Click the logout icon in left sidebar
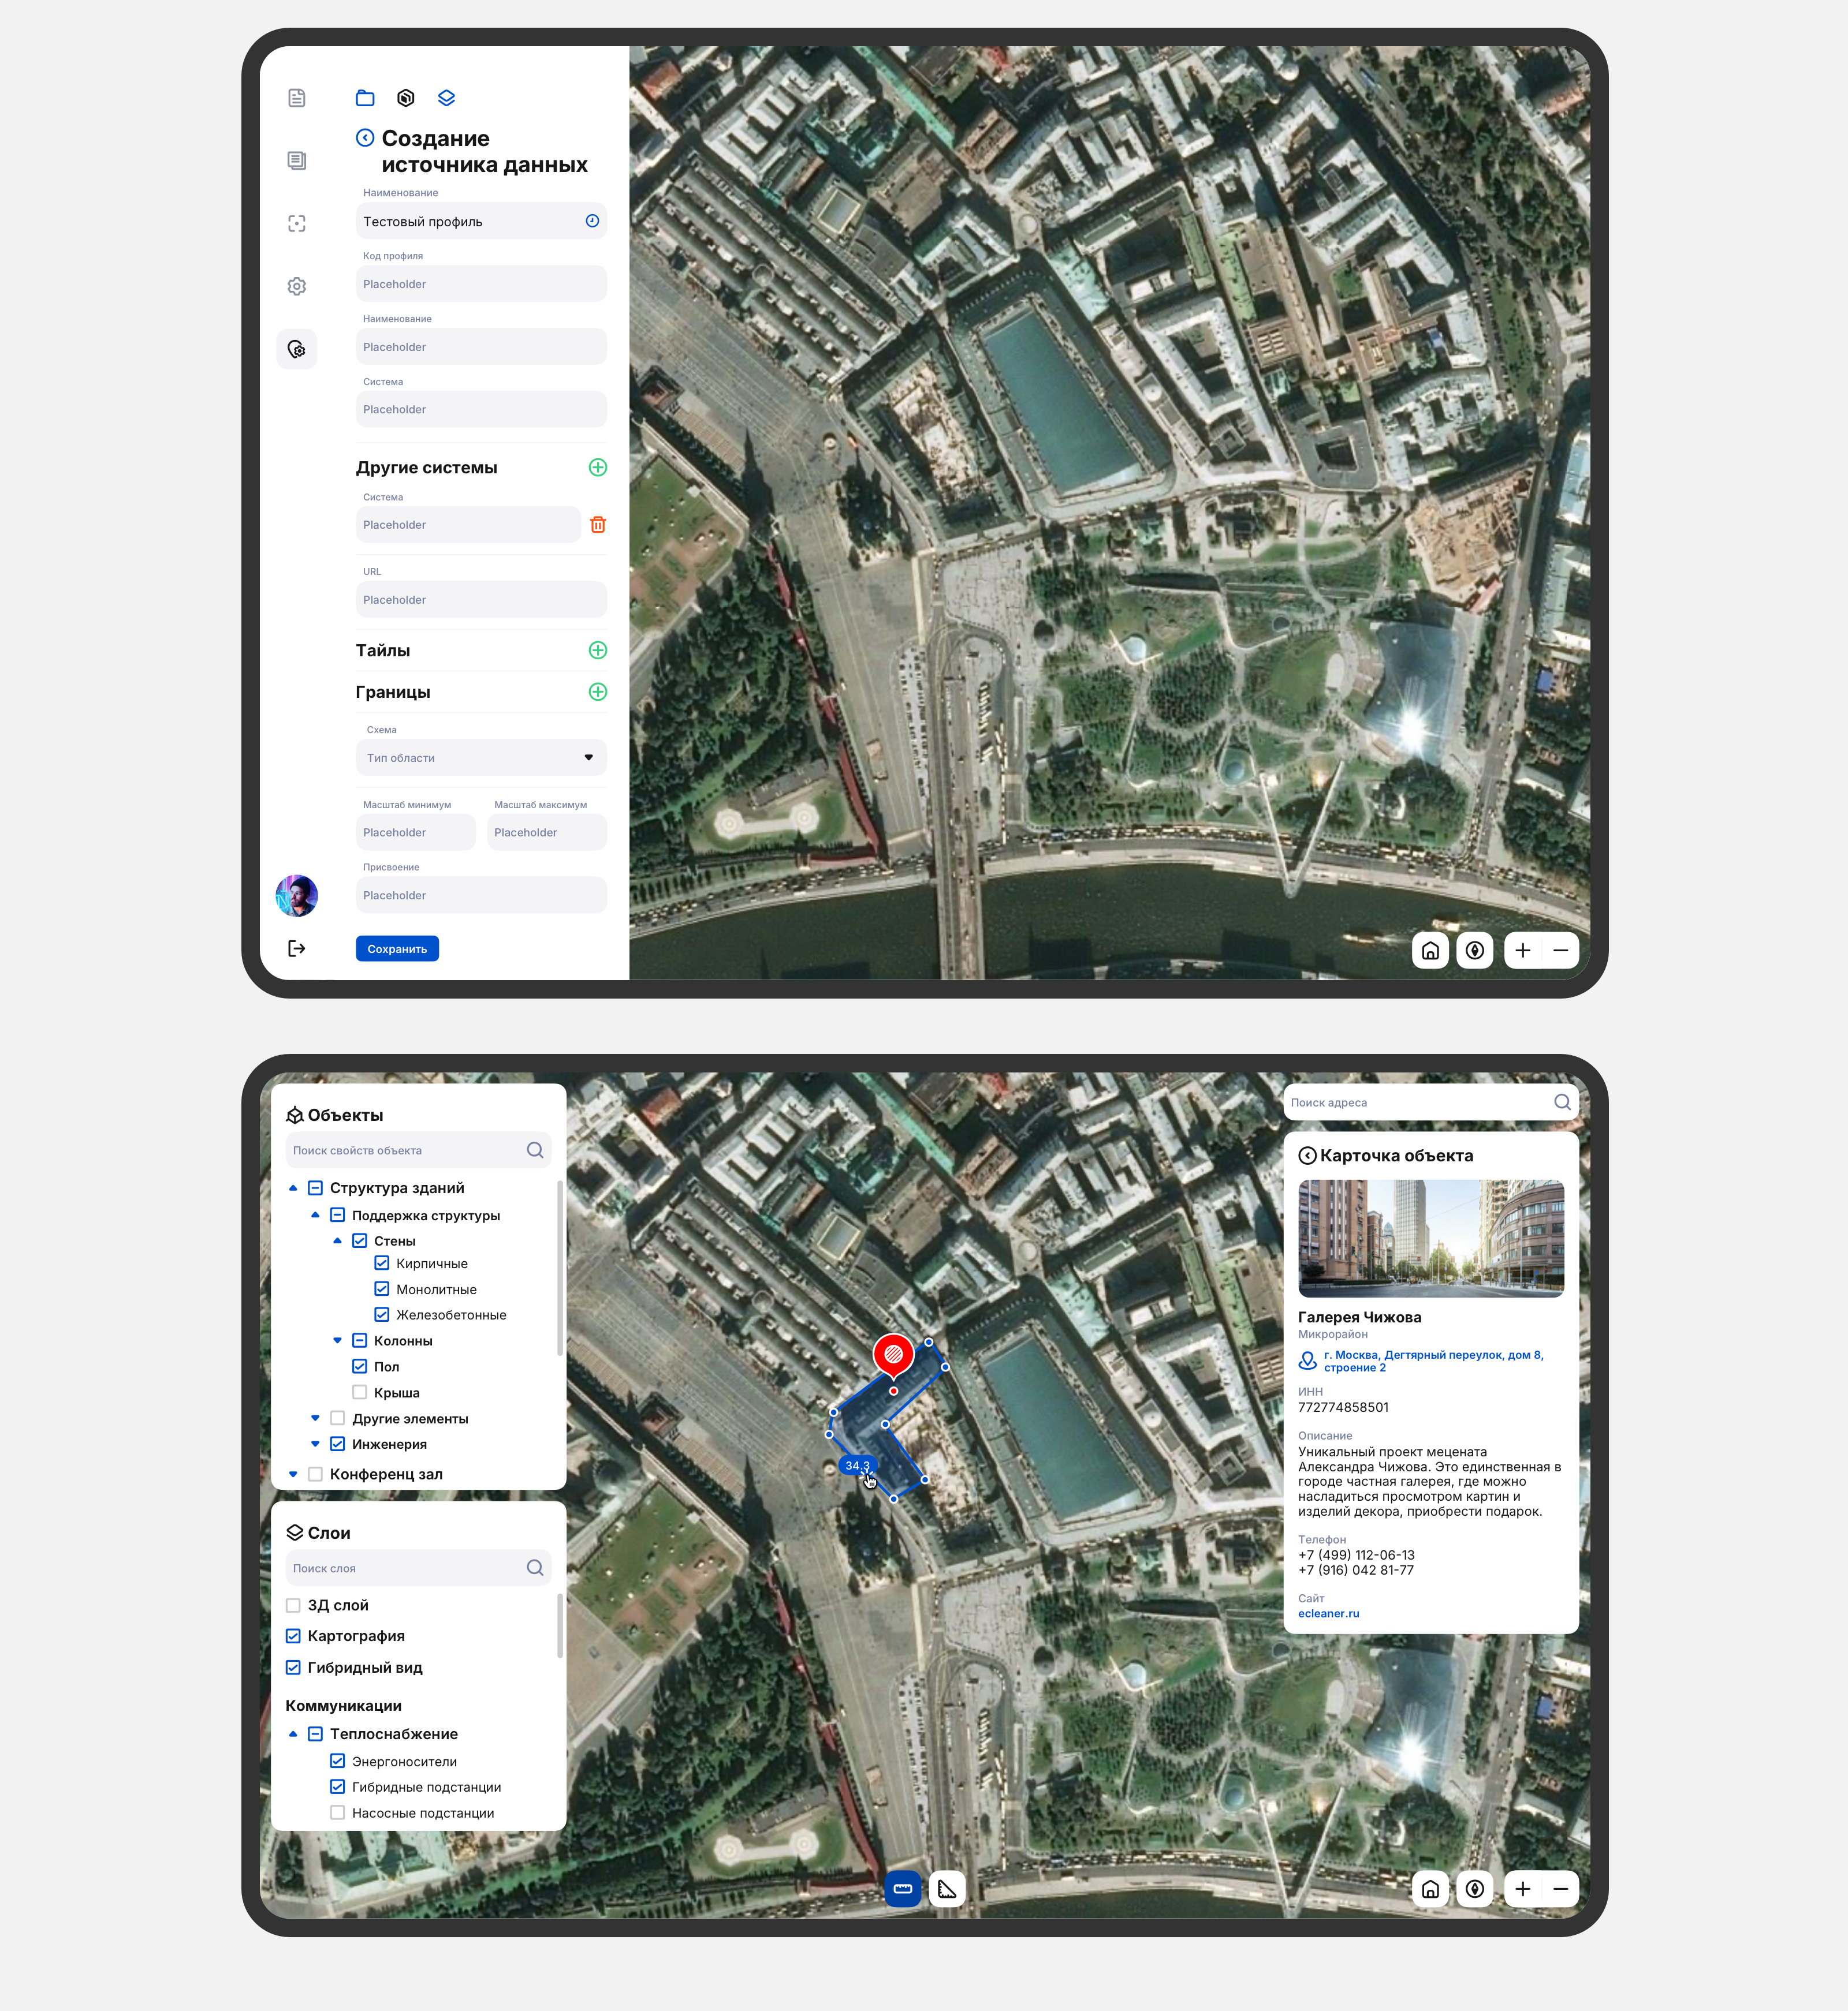Screen dimensions: 1848x2011 297,948
